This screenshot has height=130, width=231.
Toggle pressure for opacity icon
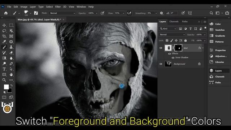(x=103, y=13)
